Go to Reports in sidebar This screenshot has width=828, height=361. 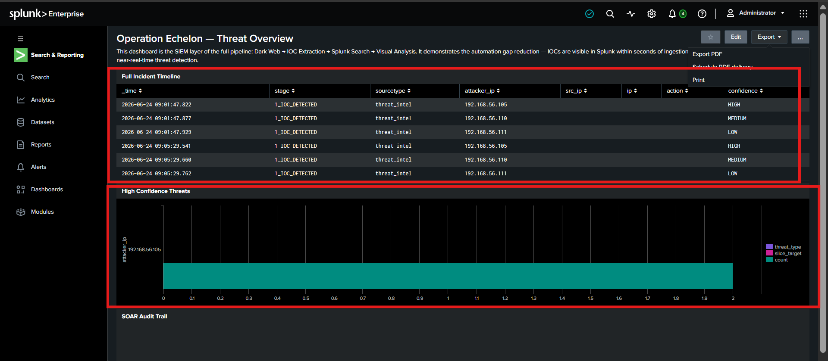(41, 145)
